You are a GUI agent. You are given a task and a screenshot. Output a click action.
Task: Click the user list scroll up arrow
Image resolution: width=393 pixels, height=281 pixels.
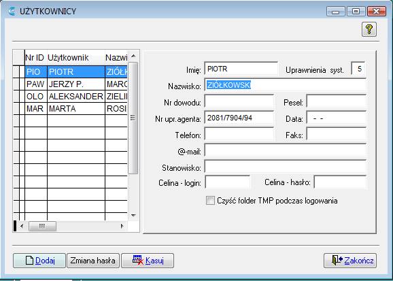pos(133,56)
